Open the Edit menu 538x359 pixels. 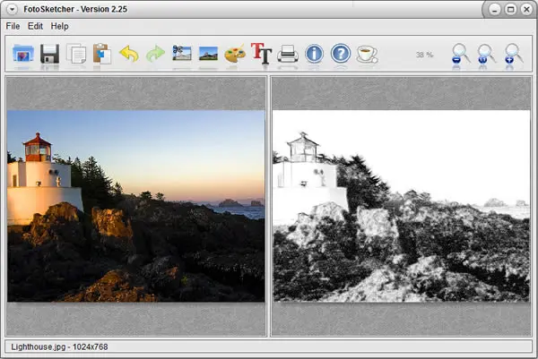pyautogui.click(x=35, y=26)
